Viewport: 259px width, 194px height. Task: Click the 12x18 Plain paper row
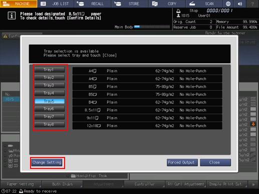[147, 126]
